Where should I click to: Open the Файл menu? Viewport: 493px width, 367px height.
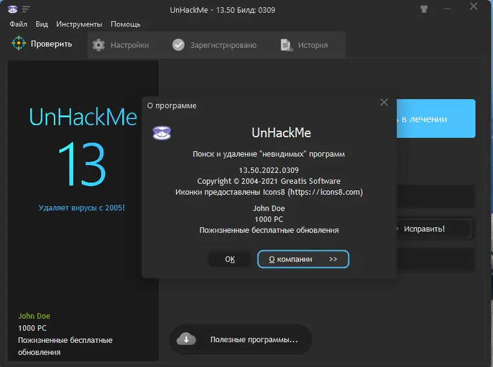click(18, 24)
